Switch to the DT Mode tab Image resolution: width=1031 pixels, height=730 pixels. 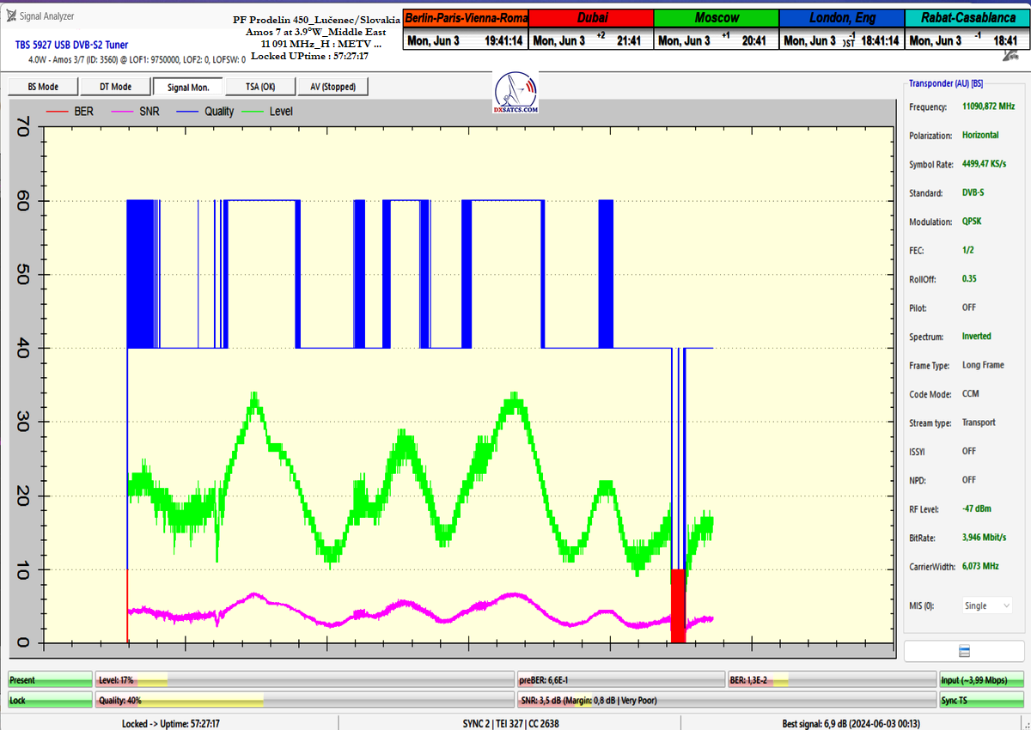[115, 87]
